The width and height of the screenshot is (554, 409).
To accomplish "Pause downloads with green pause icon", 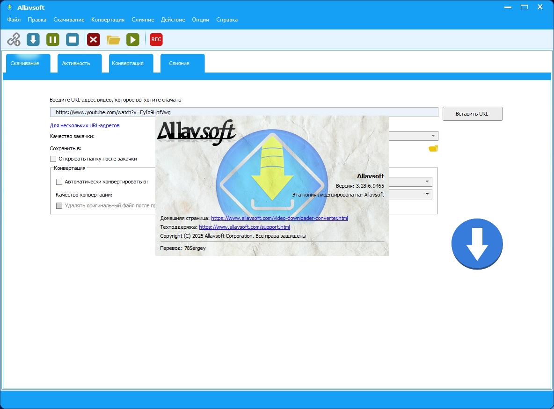I will pos(53,39).
